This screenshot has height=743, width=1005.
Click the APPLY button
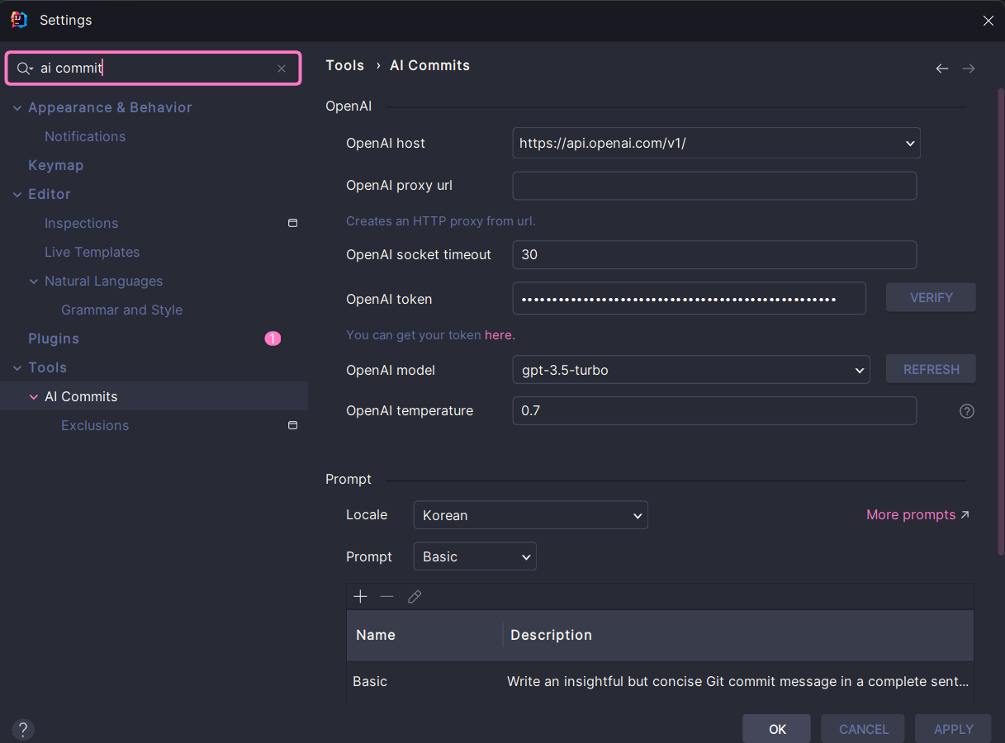point(953,729)
